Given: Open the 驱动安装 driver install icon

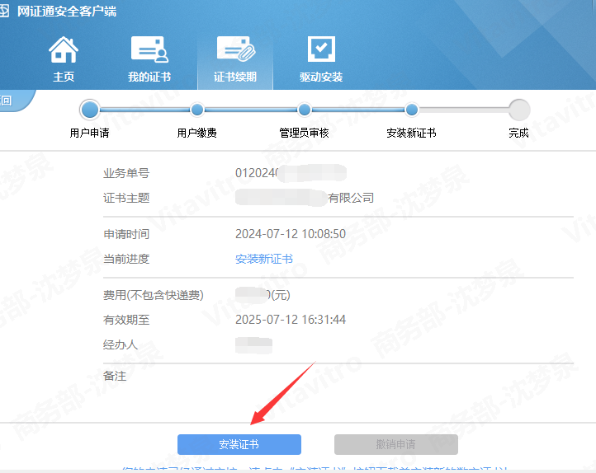Looking at the screenshot, I should 321,50.
